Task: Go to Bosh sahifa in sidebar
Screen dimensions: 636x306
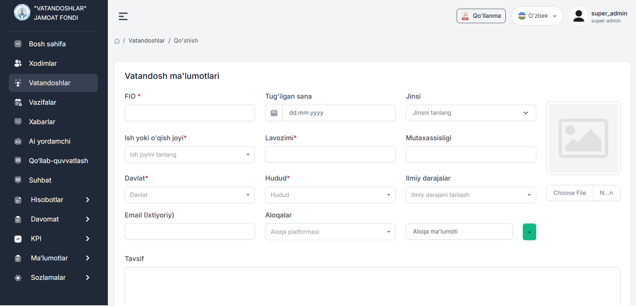Action: [47, 44]
